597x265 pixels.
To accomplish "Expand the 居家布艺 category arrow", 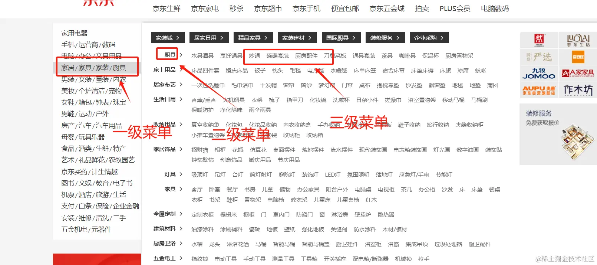I will tap(181, 85).
